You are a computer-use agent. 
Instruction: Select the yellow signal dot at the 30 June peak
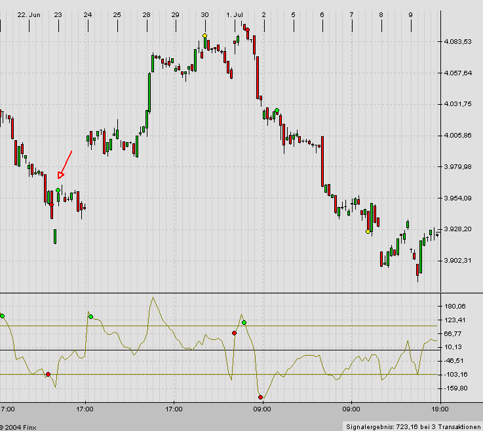205,35
